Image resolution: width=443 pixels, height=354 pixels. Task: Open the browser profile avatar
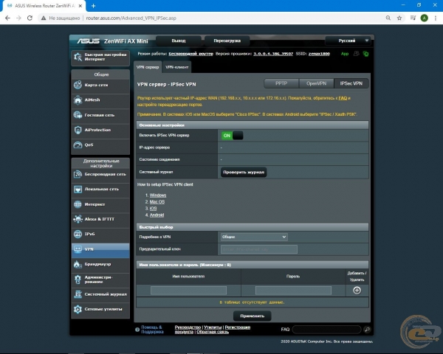[424, 18]
